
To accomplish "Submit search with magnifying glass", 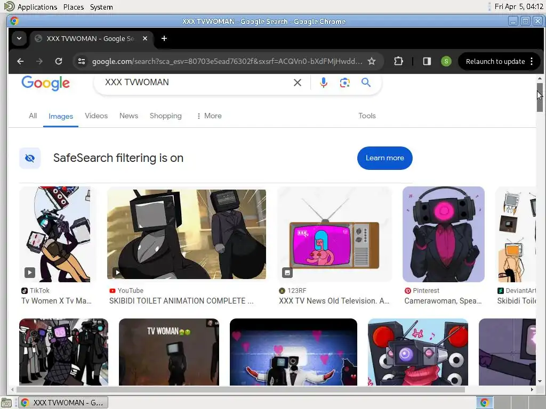I will 366,83.
